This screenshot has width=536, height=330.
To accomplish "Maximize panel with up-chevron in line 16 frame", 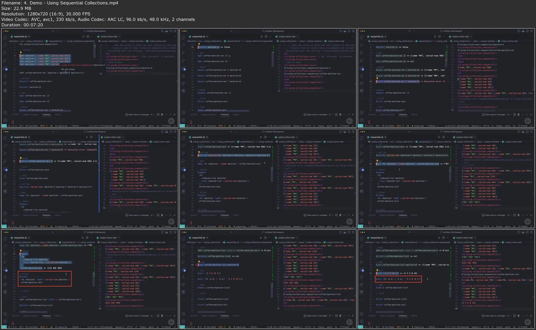I will pyautogui.click(x=348, y=114).
